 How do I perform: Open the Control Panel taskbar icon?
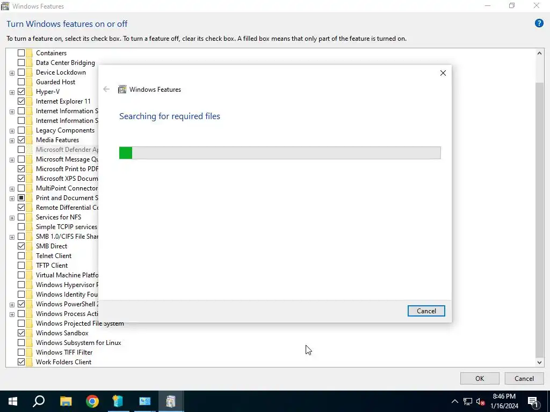144,401
